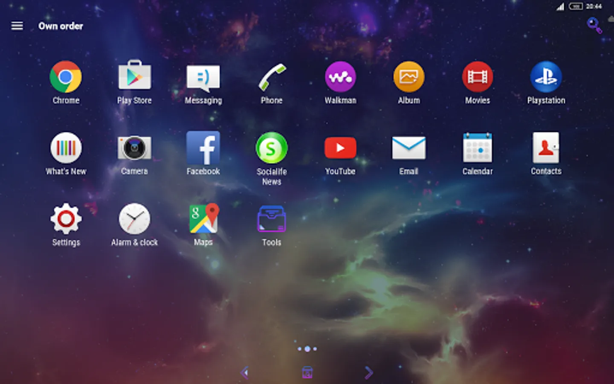Tap the signal strength indicator
The height and width of the screenshot is (384, 614).
560,6
